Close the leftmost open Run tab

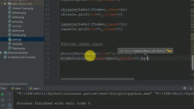23,88
